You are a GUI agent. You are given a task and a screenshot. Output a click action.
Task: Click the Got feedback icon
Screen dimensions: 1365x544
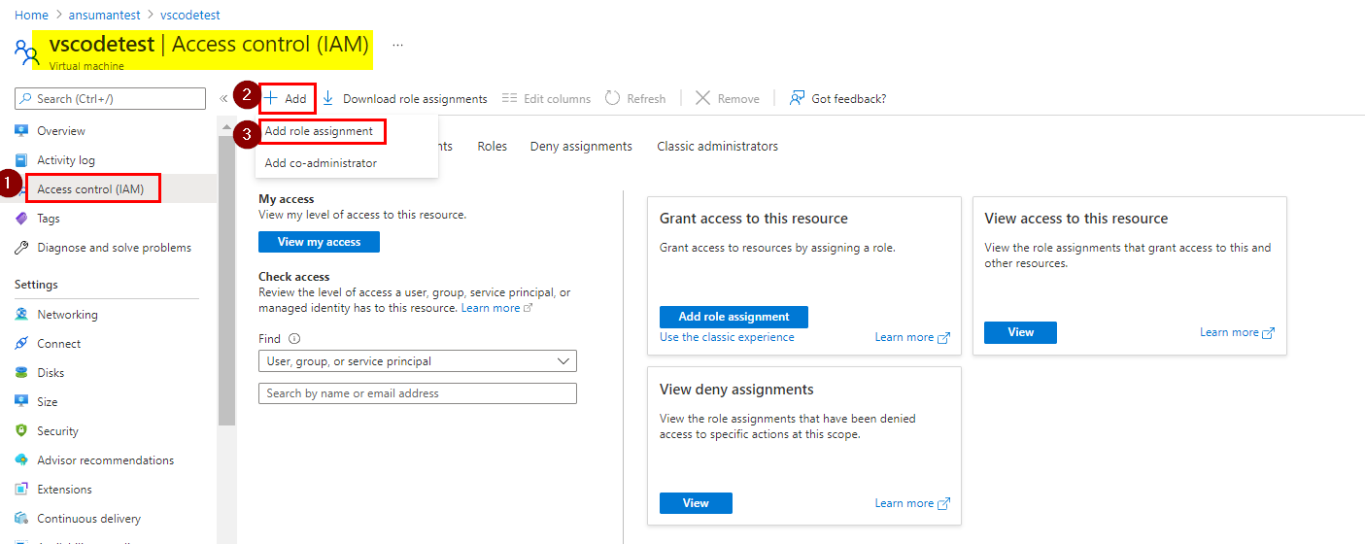pyautogui.click(x=797, y=98)
